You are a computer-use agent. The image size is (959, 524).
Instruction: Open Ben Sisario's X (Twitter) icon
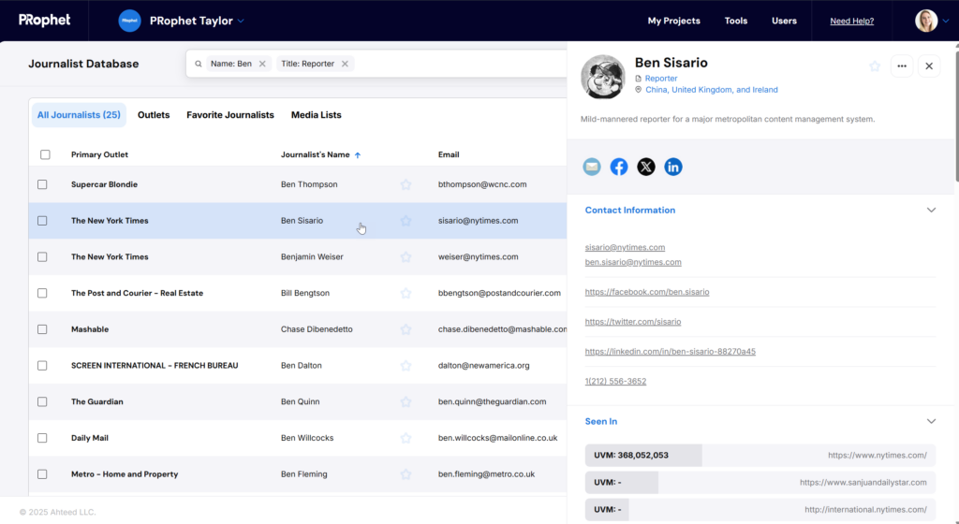pos(646,167)
